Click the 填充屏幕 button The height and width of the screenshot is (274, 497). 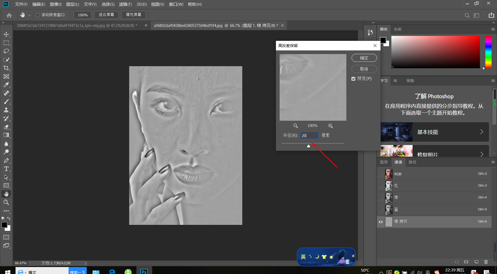tap(134, 15)
